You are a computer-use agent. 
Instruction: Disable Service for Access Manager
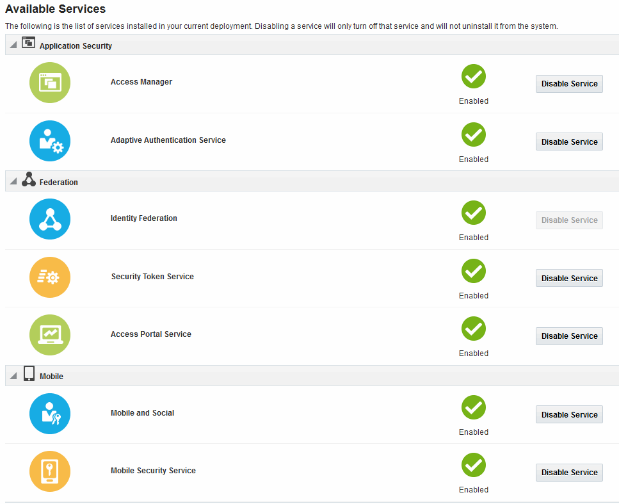pyautogui.click(x=569, y=84)
